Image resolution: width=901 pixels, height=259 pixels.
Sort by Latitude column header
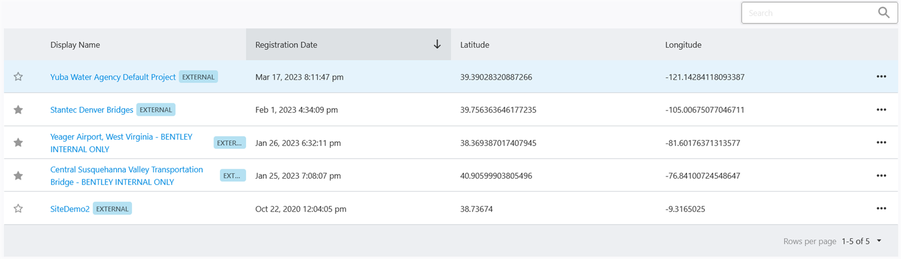click(474, 45)
